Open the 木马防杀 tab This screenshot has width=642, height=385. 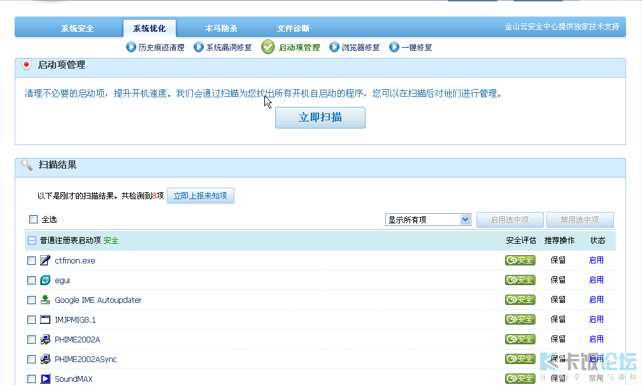221,28
